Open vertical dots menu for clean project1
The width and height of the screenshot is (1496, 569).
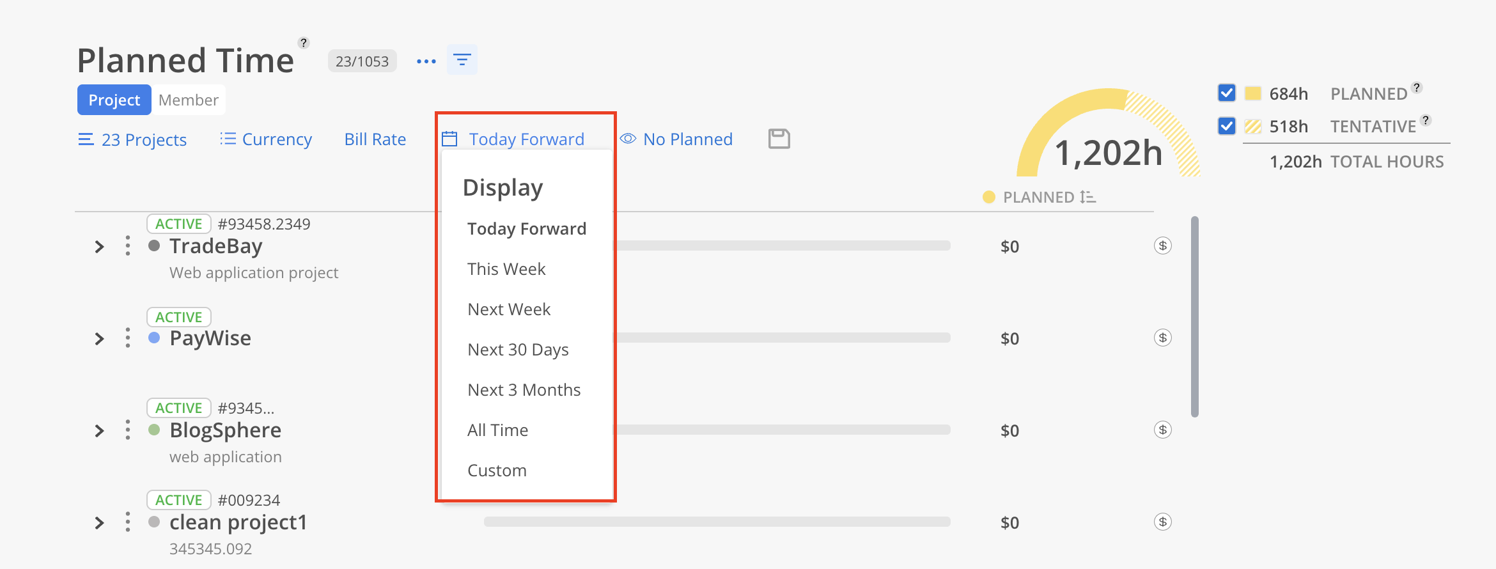tap(128, 522)
